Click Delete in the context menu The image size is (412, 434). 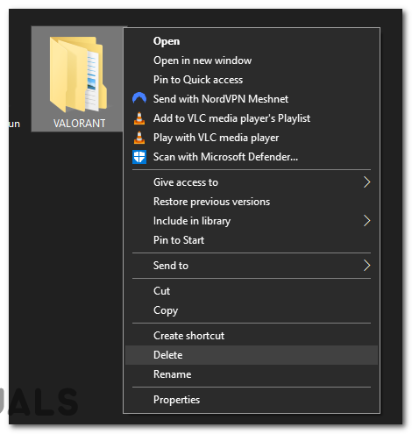pyautogui.click(x=252, y=355)
